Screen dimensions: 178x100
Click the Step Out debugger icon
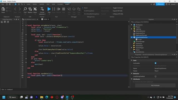[x=79, y=9]
